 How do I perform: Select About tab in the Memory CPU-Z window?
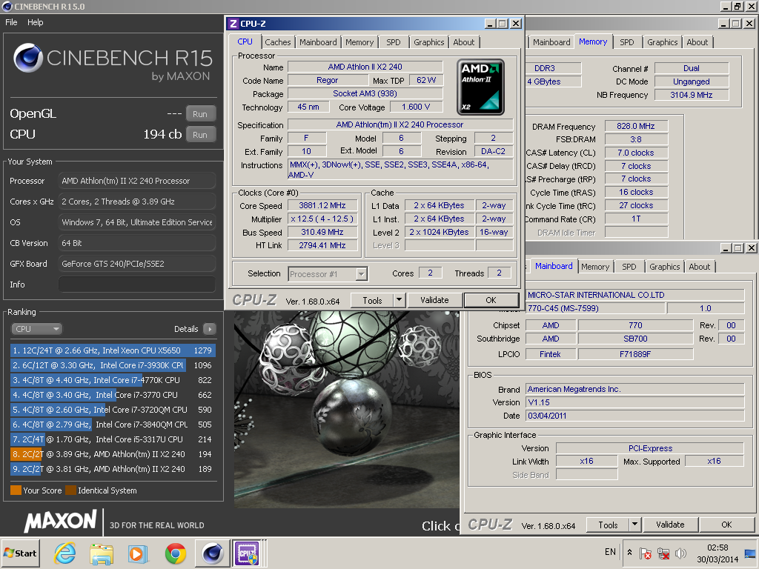[x=697, y=42]
